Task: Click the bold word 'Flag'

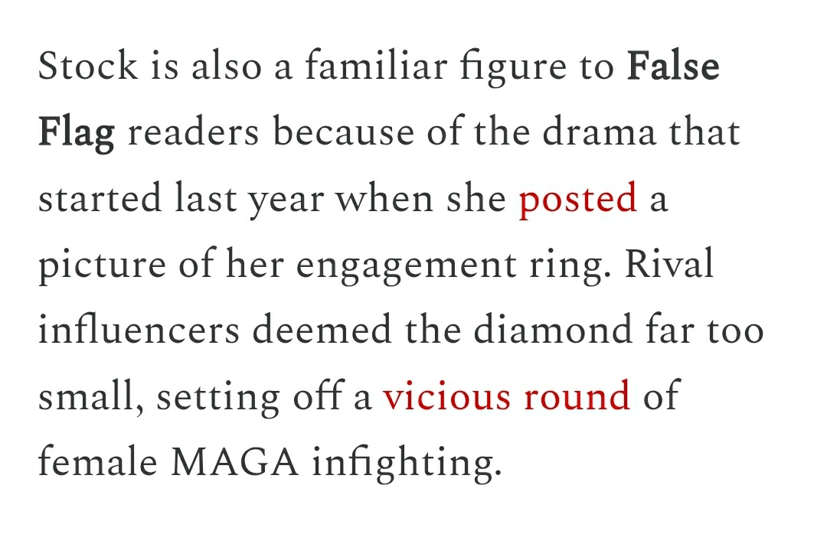Action: (x=76, y=134)
